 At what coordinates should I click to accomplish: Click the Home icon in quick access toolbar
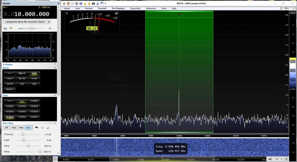click(64, 3)
